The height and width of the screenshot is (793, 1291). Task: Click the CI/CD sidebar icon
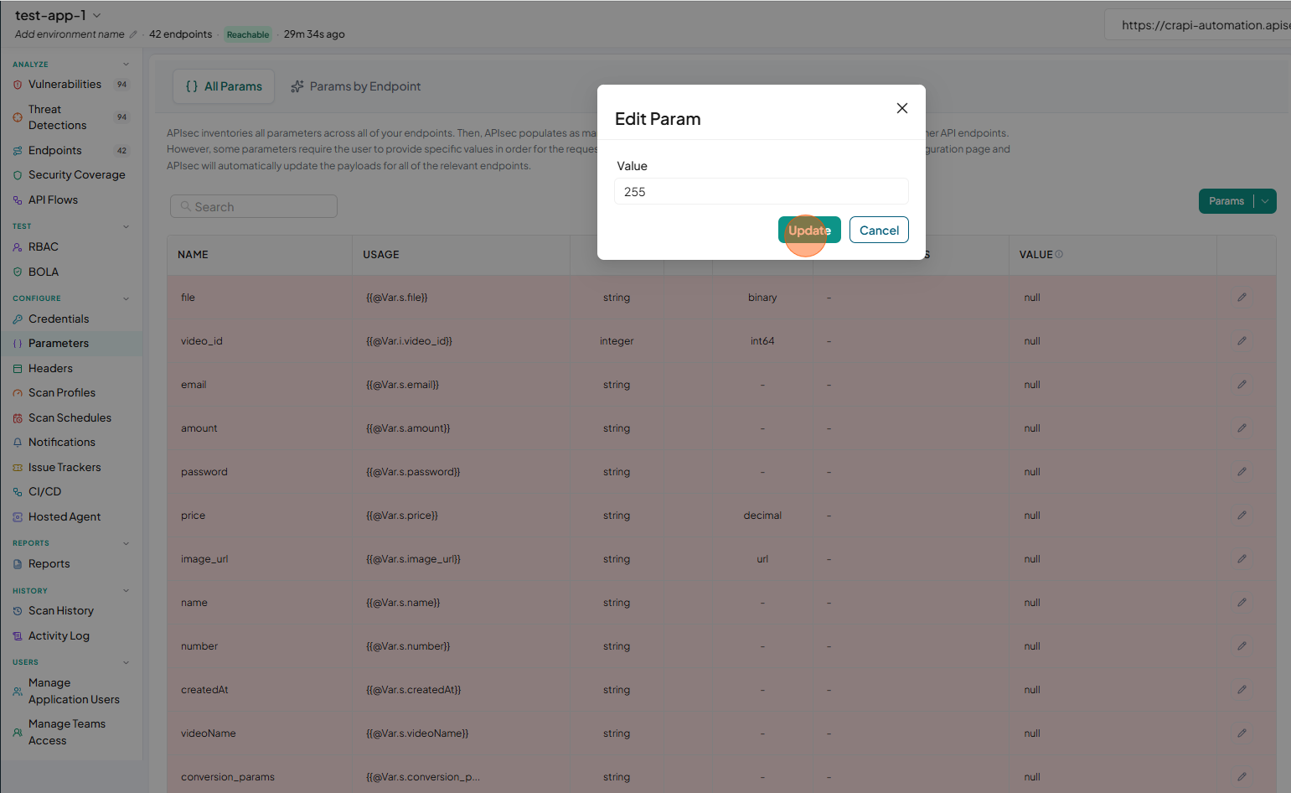coord(18,492)
